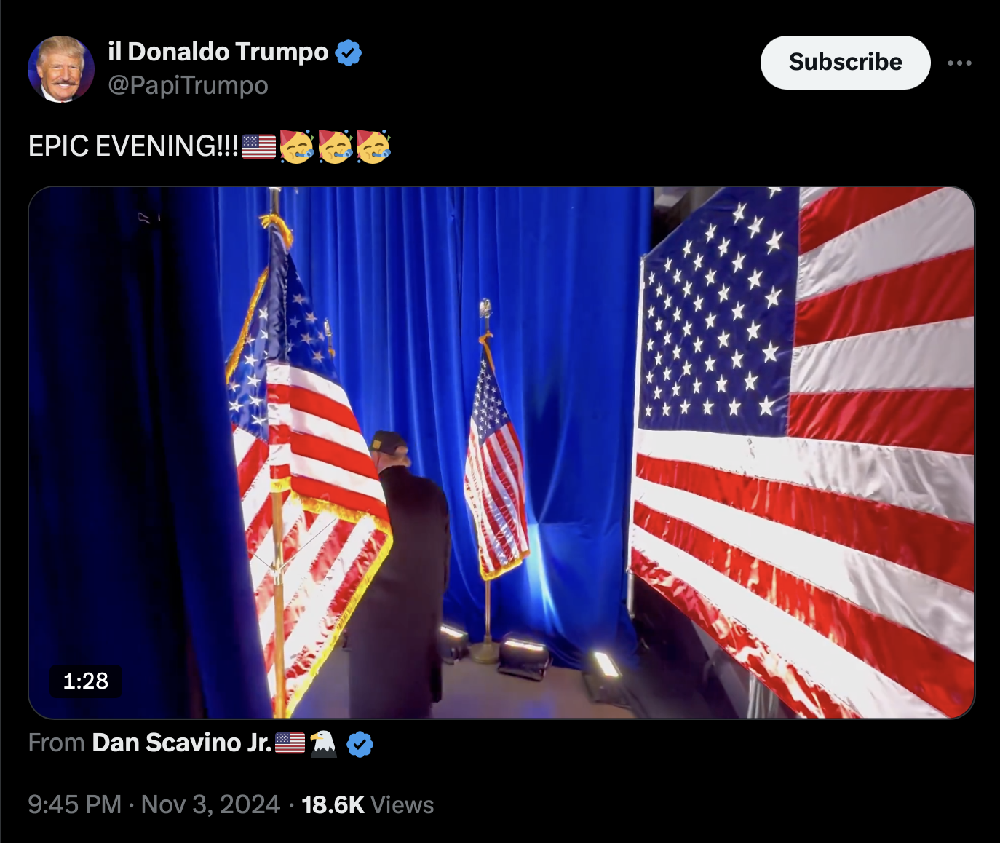Click verified badge beside Dan Scavino Jr.
This screenshot has height=843, width=1000.
tap(360, 744)
